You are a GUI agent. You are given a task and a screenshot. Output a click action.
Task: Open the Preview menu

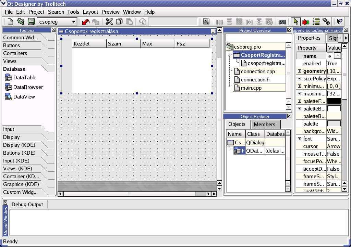110,12
